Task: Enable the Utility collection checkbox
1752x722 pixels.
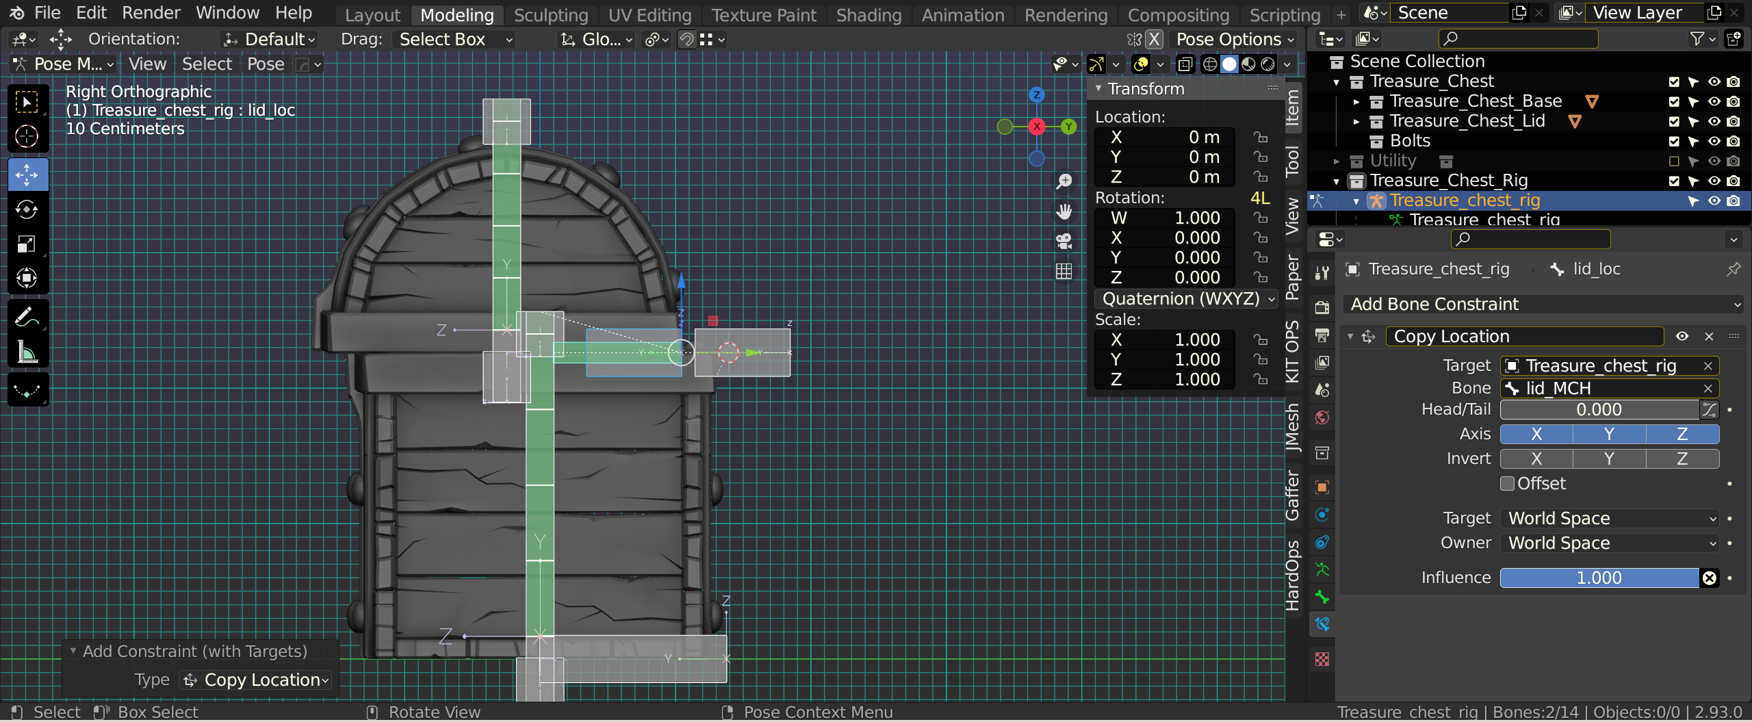Action: pyautogui.click(x=1674, y=162)
